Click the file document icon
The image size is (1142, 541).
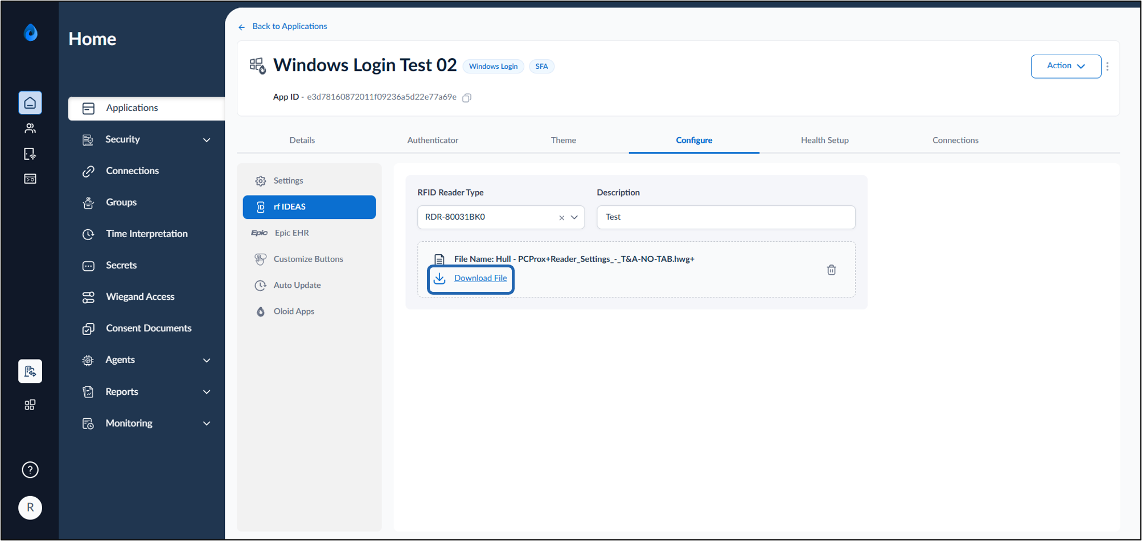(x=439, y=259)
